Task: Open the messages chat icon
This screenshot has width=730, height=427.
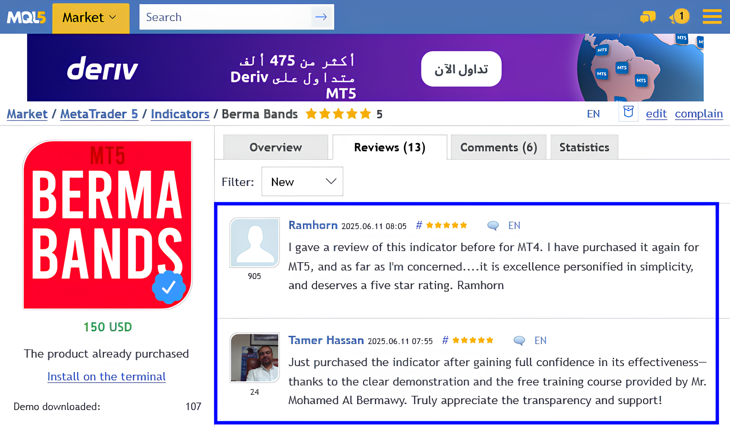Action: coord(648,17)
